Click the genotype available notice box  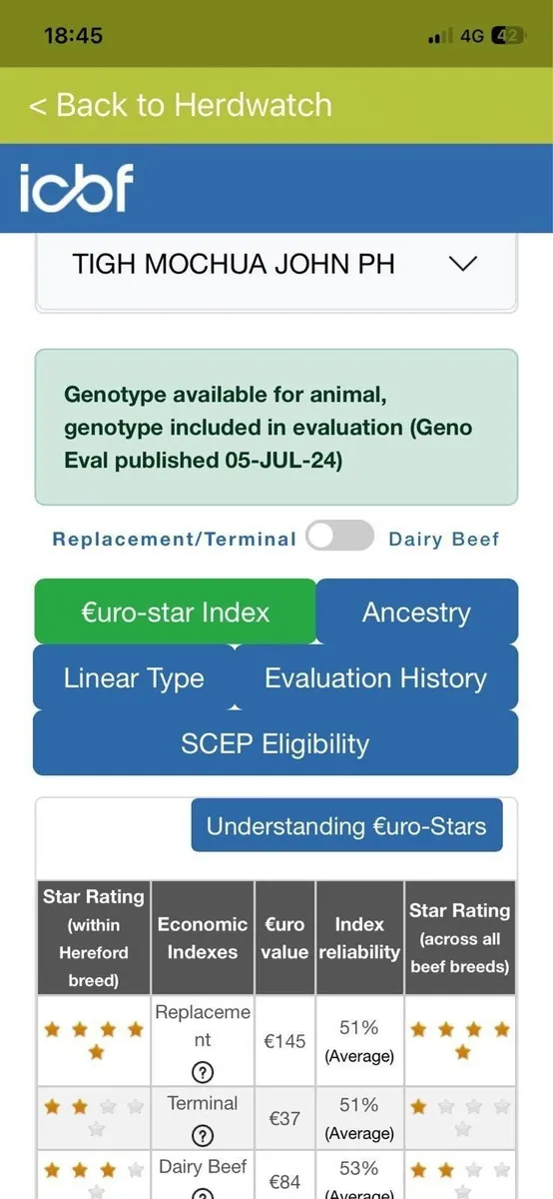tap(276, 428)
